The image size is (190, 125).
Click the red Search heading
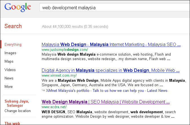[13, 26]
